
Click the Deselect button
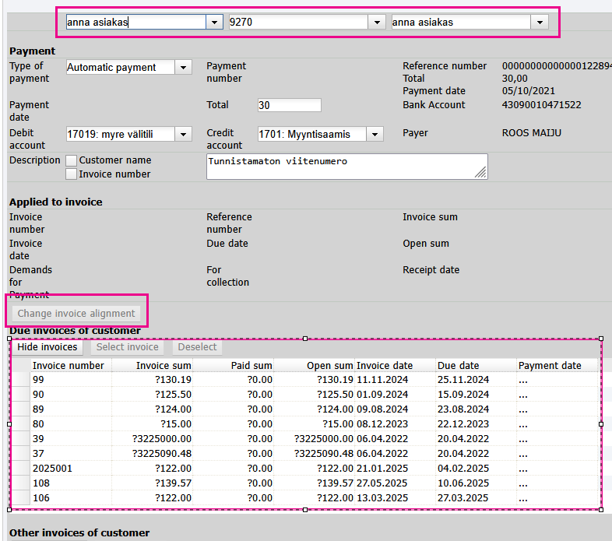[x=197, y=347]
